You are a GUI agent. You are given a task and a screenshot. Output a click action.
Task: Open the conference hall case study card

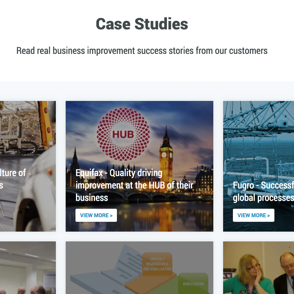tap(28, 268)
